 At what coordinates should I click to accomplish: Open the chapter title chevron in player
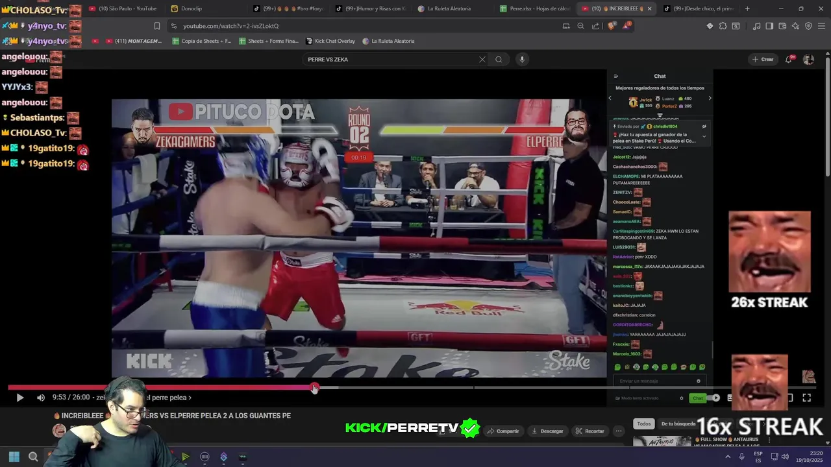tap(190, 398)
